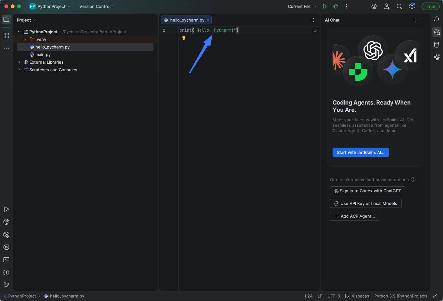443x301 pixels.
Task: Open the Junie agent icon in right sidebar
Action: tap(437, 57)
